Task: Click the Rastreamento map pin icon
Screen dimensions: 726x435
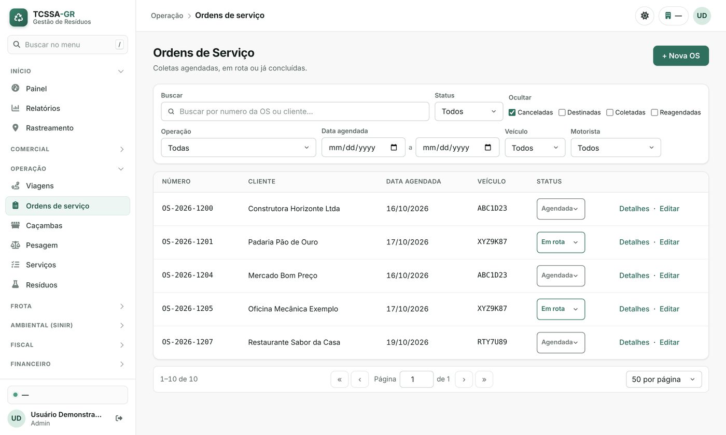Action: (16, 128)
